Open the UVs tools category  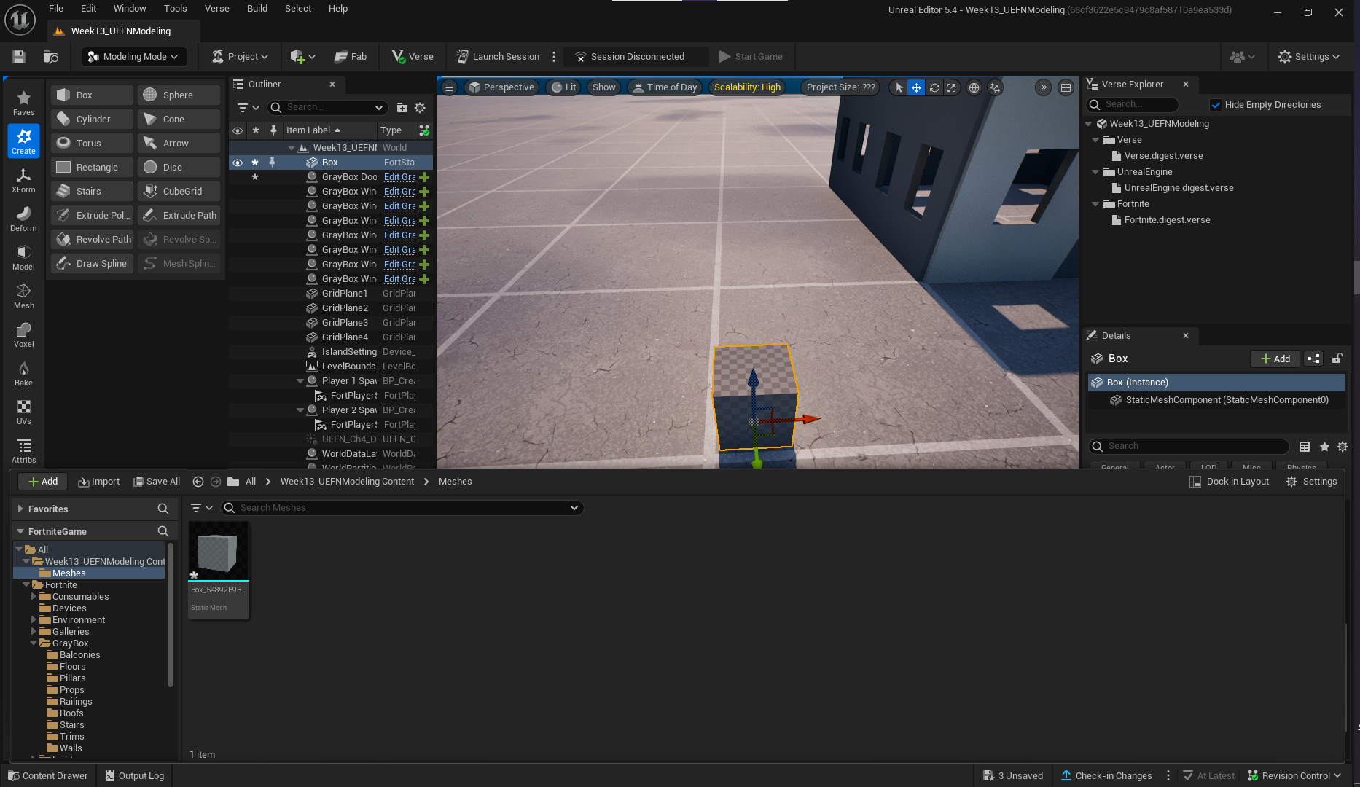[23, 412]
